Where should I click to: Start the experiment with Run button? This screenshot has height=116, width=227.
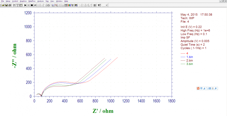click(25, 5)
